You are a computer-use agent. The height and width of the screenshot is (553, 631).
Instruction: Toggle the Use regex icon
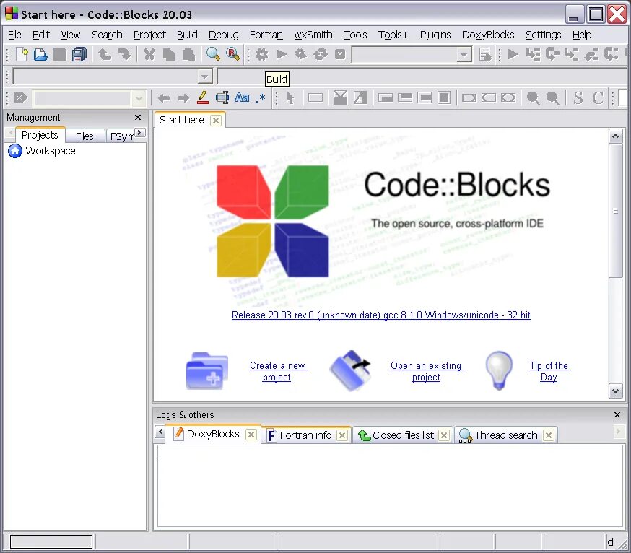261,97
